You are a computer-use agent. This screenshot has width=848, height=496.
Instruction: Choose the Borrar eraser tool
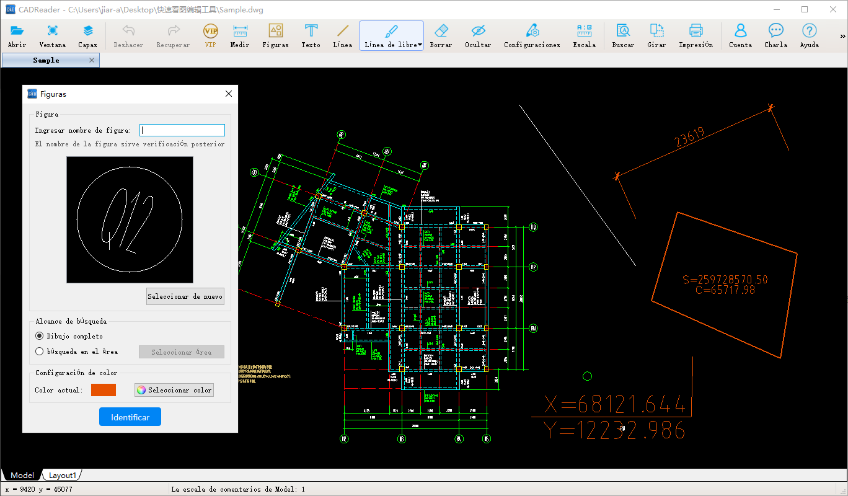[441, 36]
